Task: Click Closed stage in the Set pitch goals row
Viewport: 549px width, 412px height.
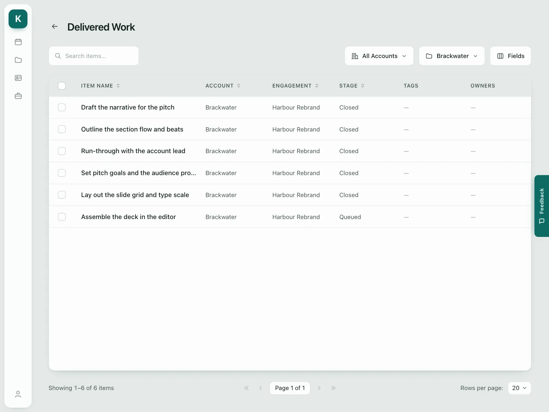Action: (x=349, y=173)
